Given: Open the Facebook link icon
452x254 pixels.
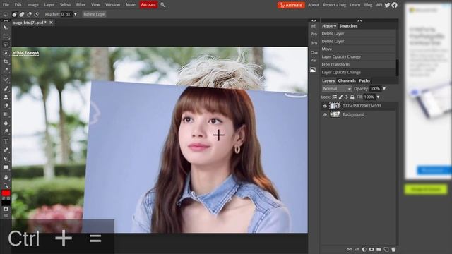Looking at the screenshot, I should pos(394,5).
